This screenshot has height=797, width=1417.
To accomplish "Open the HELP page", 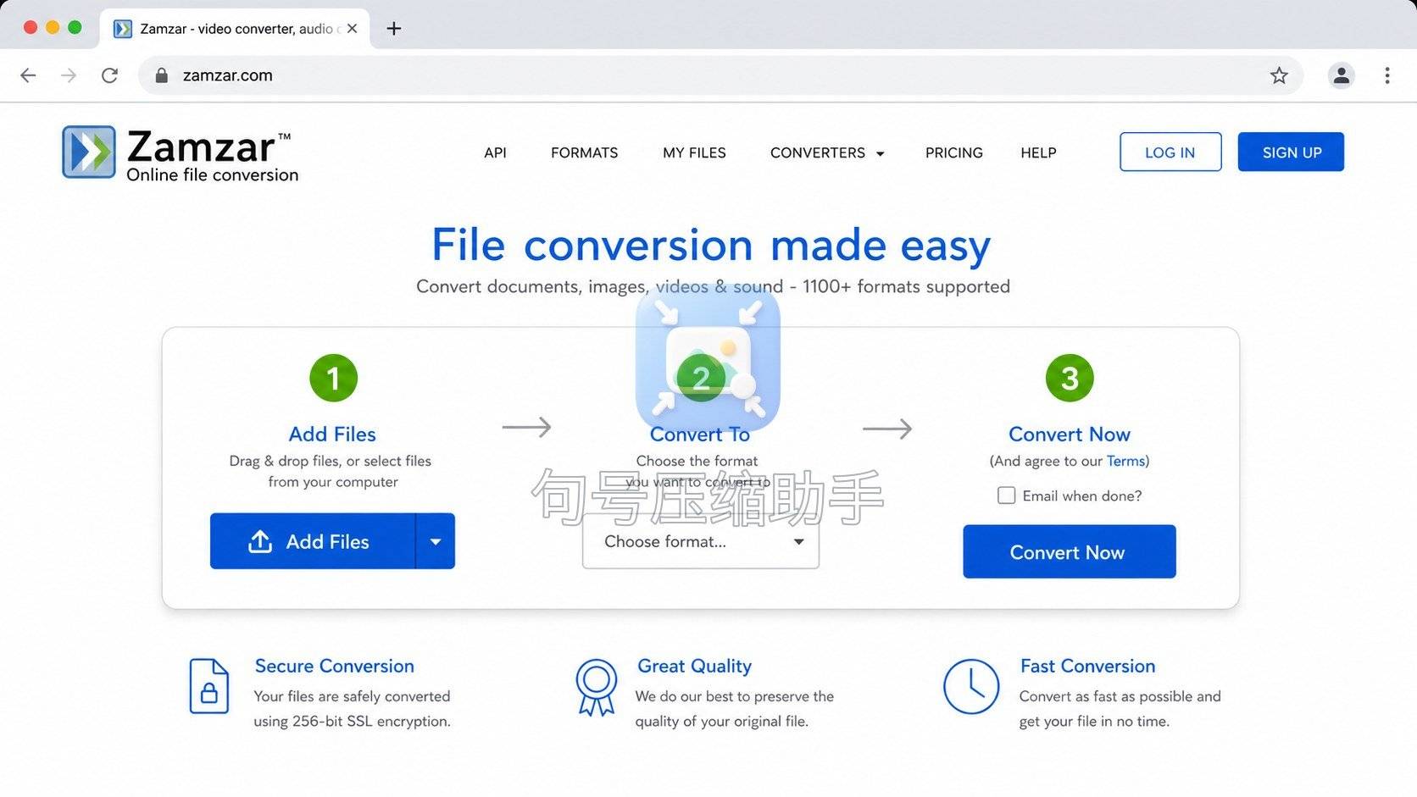I will pos(1038,152).
